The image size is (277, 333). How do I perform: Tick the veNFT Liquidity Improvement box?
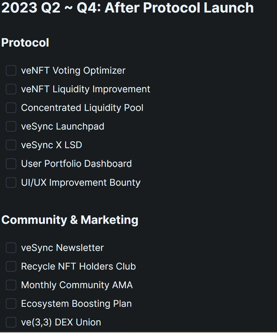point(11,89)
